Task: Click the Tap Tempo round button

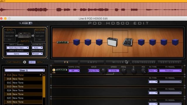Action: point(25,62)
